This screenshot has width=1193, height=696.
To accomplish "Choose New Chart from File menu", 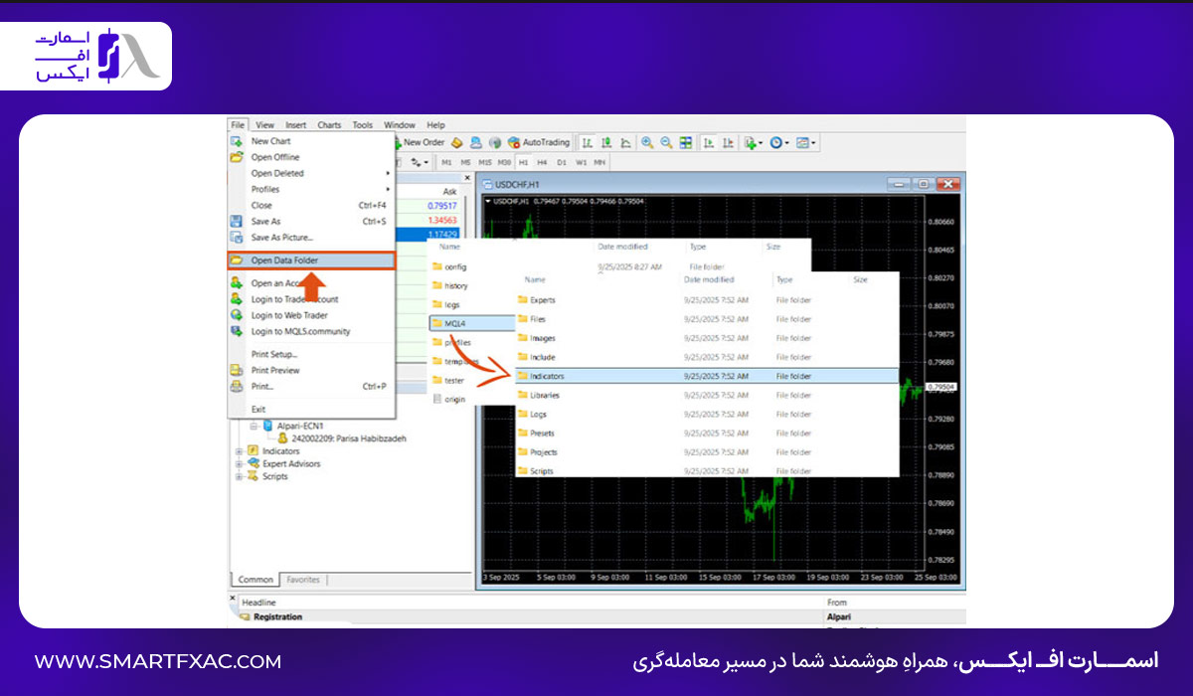I will (x=311, y=141).
